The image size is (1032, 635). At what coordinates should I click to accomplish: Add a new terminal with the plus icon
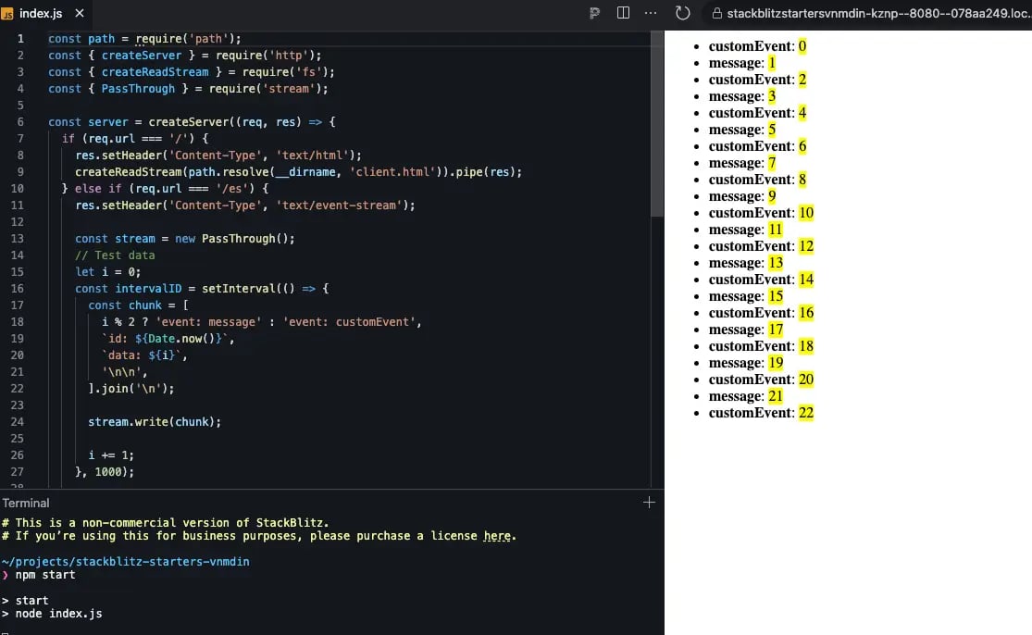click(x=649, y=503)
